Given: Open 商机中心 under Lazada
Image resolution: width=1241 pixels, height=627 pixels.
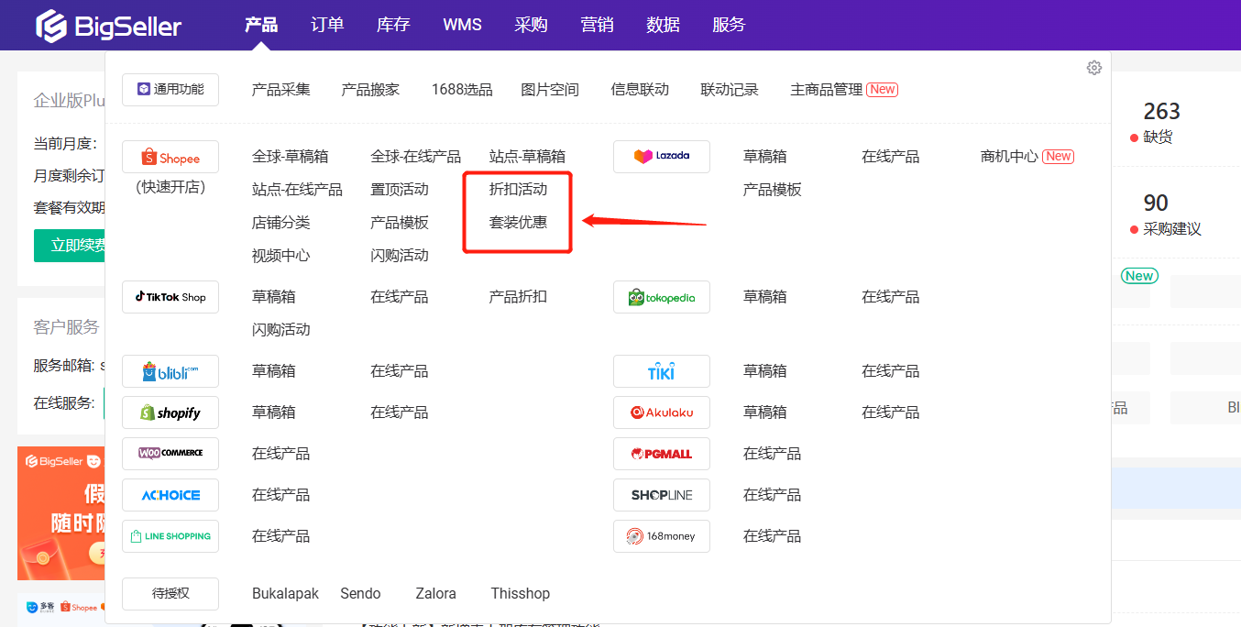Looking at the screenshot, I should (1009, 157).
